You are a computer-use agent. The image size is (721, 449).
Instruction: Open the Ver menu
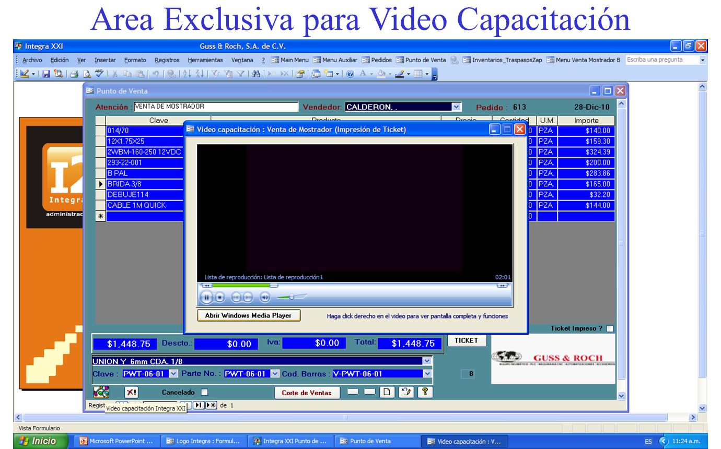point(82,60)
